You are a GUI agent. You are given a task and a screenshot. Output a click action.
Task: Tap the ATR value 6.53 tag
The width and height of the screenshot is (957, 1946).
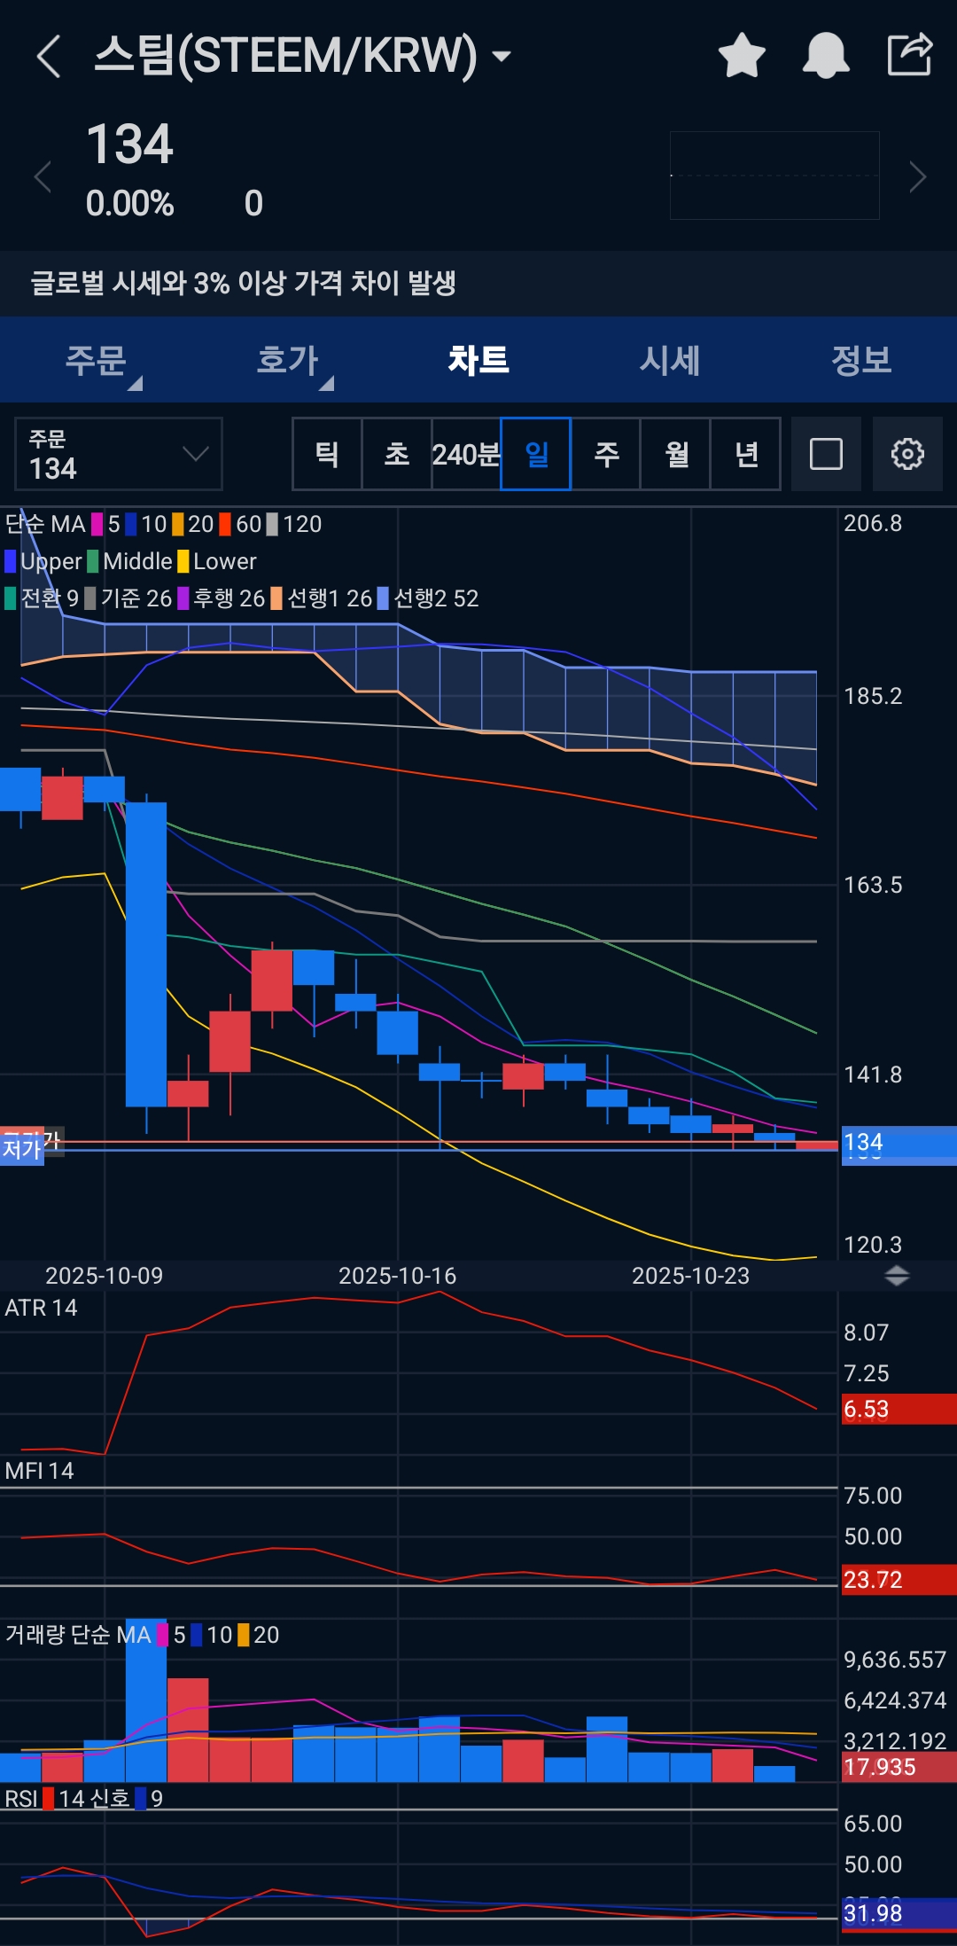click(x=899, y=1410)
